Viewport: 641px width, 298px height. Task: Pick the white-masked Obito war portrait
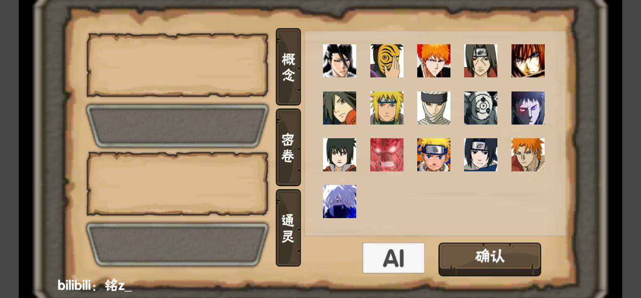[x=481, y=108]
